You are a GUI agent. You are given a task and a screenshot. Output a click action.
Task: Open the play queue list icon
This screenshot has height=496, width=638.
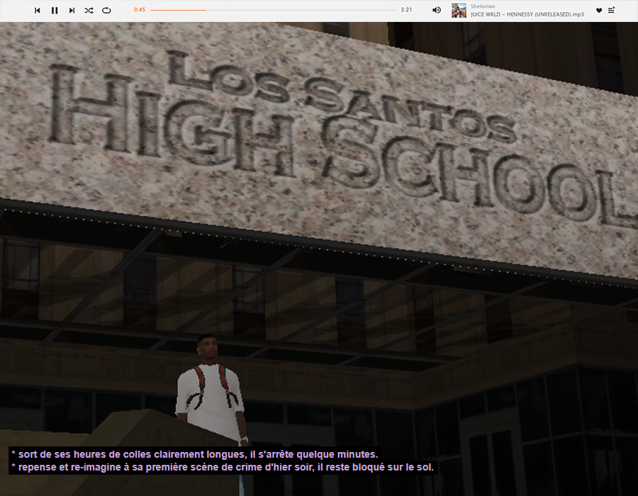tap(611, 10)
